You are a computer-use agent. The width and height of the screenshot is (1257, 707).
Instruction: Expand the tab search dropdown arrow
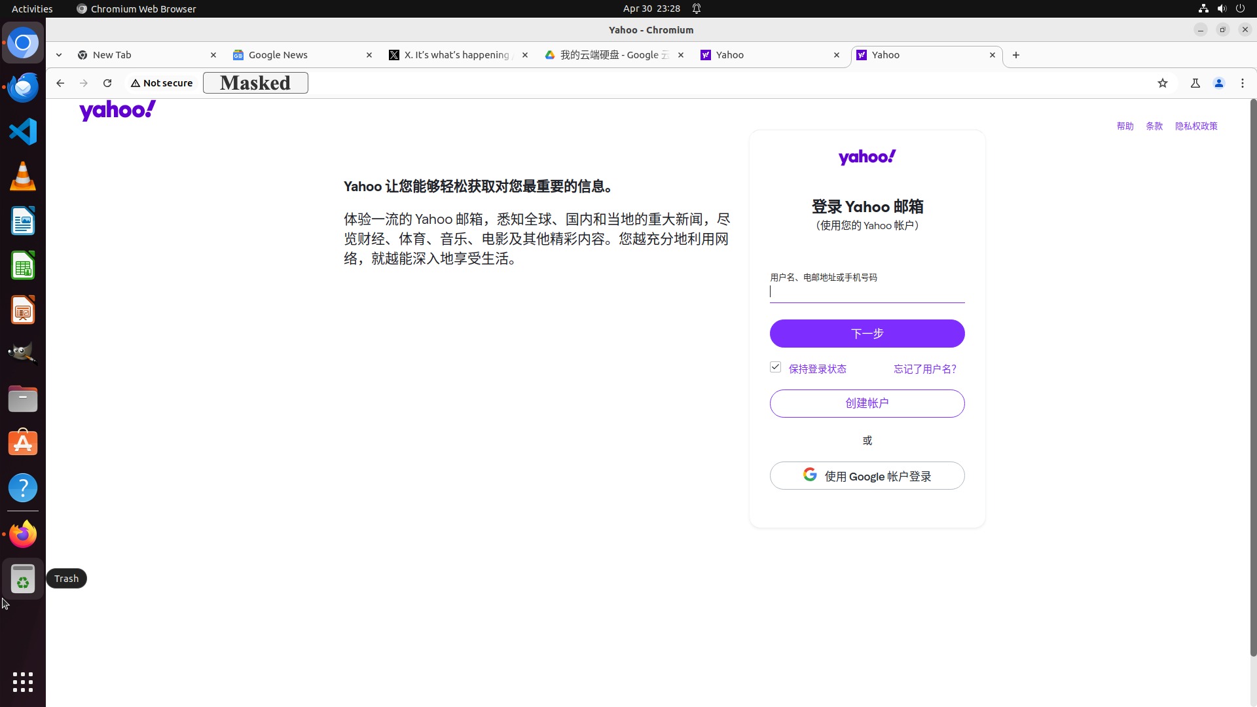point(59,55)
